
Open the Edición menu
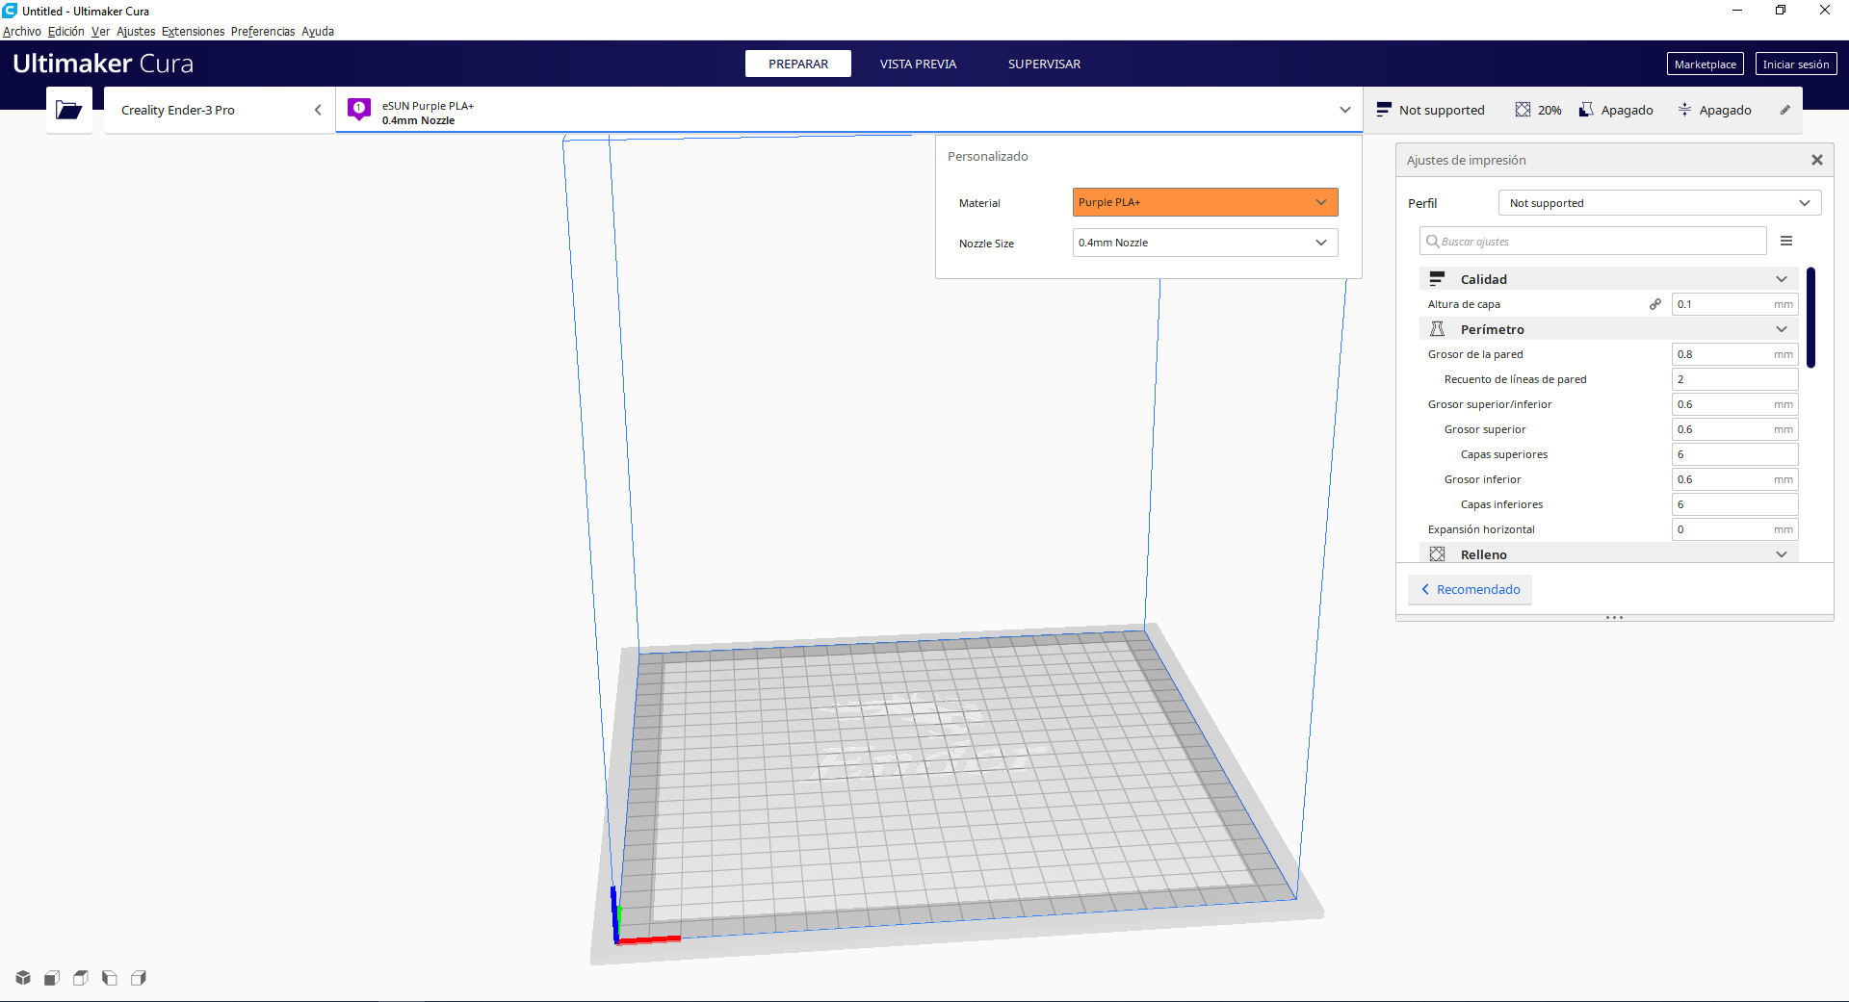click(x=66, y=31)
